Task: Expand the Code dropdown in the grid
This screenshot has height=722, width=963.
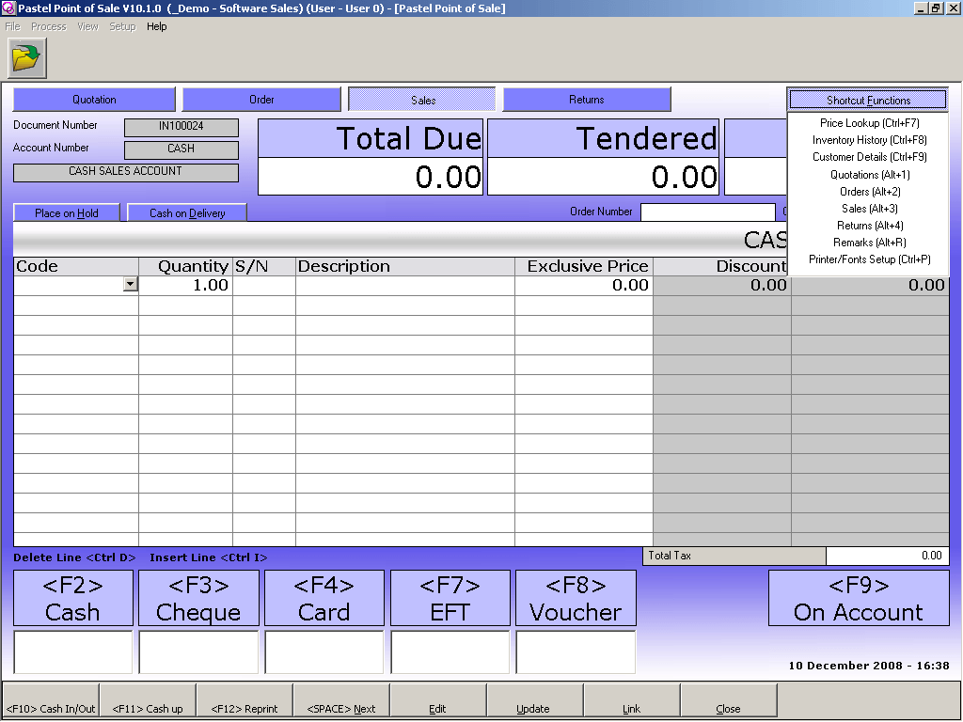Action: (131, 284)
